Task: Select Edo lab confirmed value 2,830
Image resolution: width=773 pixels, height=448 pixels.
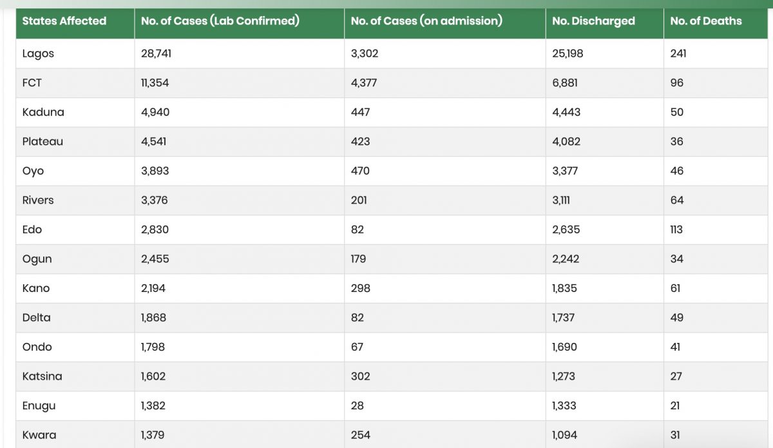Action: click(155, 229)
